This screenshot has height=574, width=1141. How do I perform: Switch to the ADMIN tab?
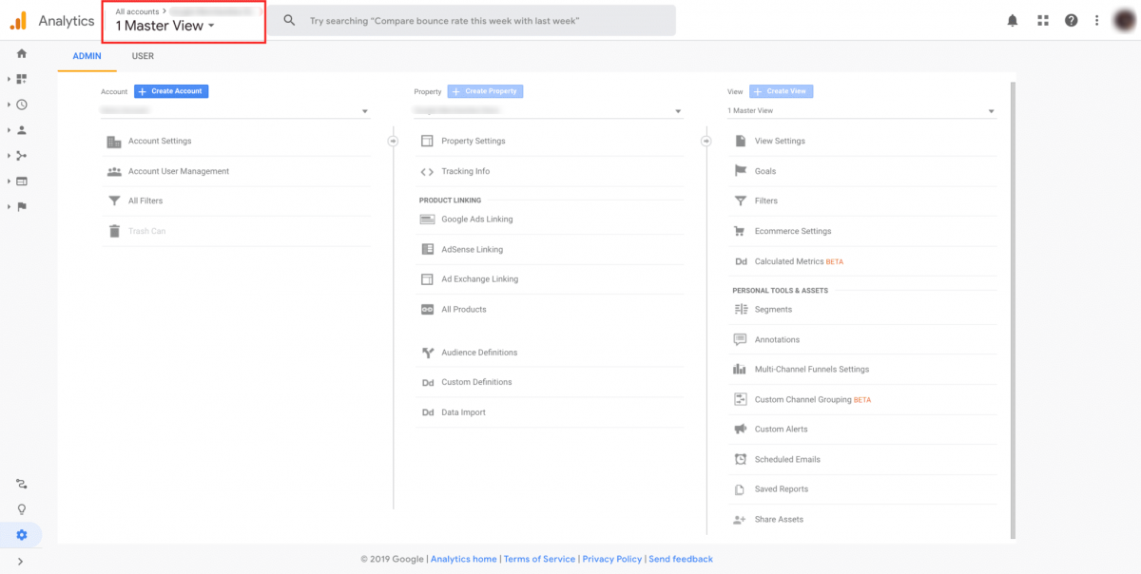(87, 56)
